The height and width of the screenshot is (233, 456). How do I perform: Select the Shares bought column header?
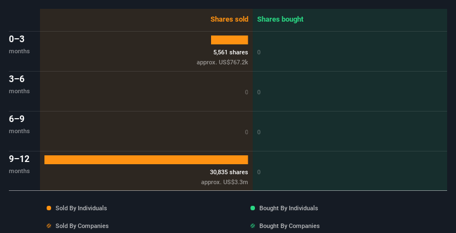(x=280, y=19)
